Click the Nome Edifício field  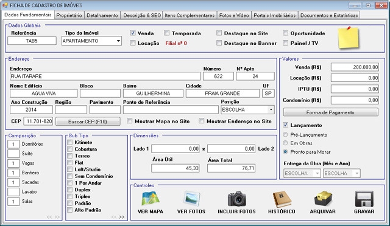point(43,94)
